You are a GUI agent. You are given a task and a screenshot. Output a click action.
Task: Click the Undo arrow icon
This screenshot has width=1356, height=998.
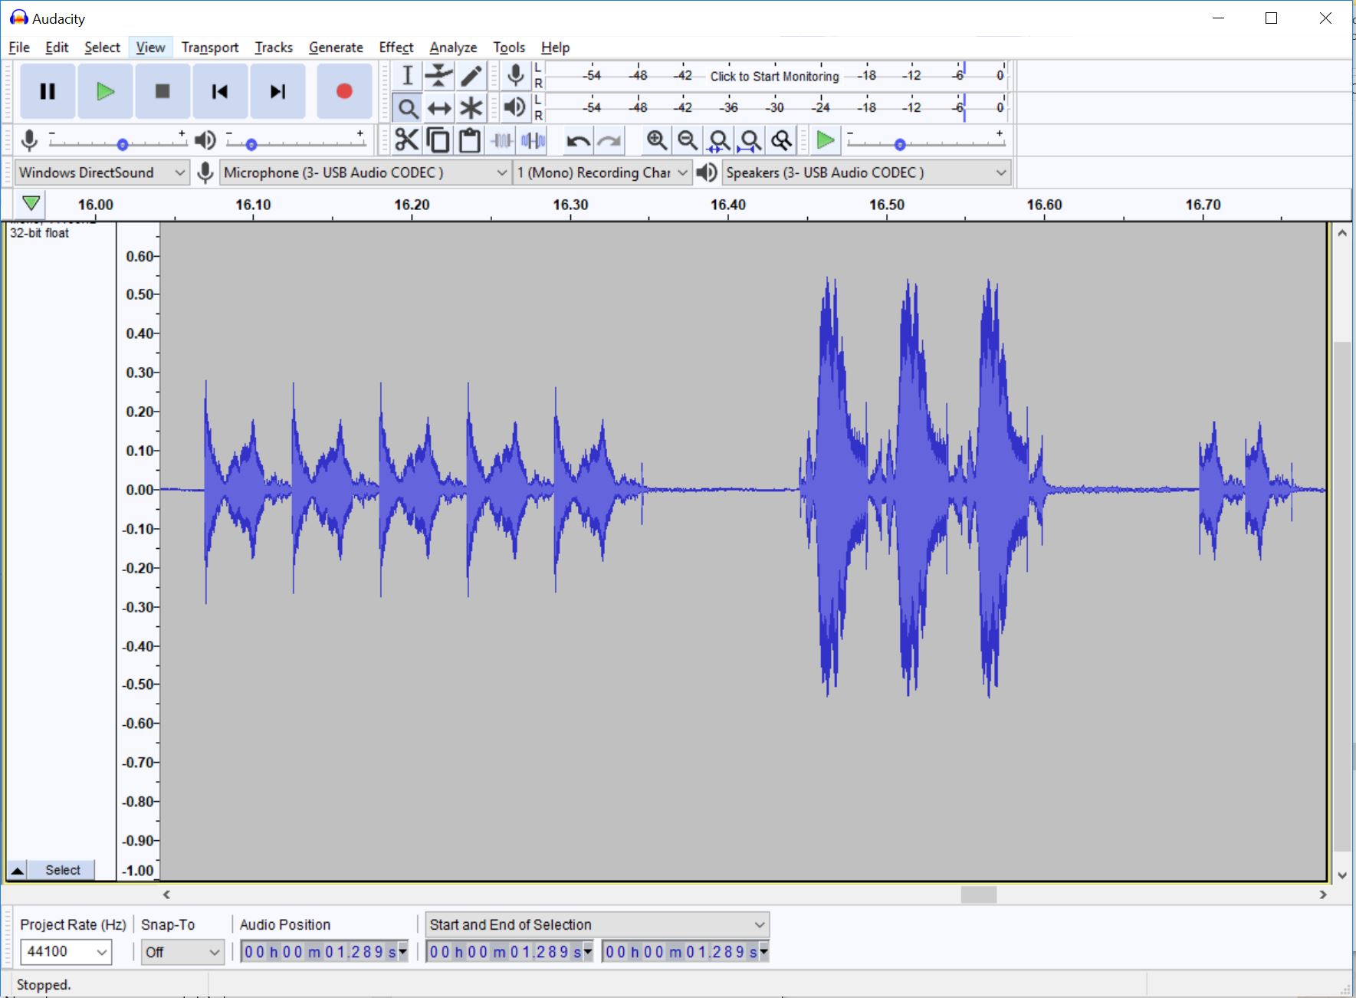coord(577,140)
